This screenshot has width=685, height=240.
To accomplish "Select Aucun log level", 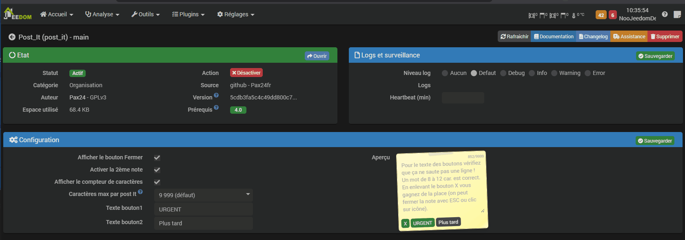I will coord(445,73).
